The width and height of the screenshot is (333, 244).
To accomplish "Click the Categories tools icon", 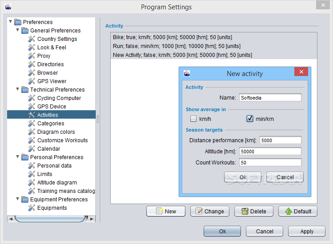I will [32, 124].
